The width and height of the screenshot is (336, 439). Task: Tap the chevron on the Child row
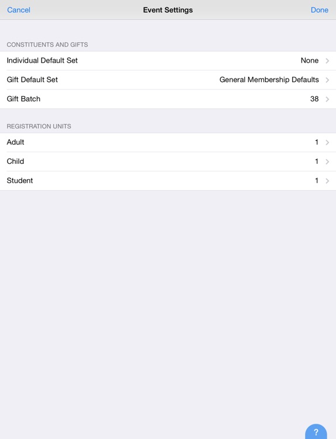pos(327,162)
